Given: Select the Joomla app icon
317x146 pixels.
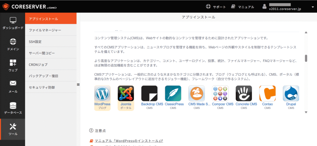Looking at the screenshot, I should click(126, 94).
